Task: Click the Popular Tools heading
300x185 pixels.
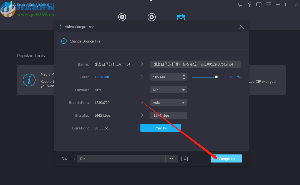Action: pyautogui.click(x=31, y=56)
